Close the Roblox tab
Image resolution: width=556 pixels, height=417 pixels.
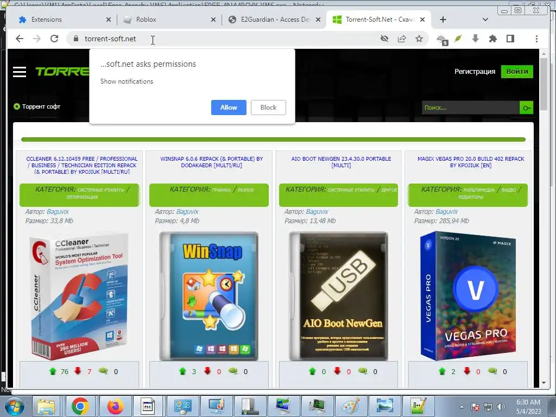pyautogui.click(x=213, y=20)
